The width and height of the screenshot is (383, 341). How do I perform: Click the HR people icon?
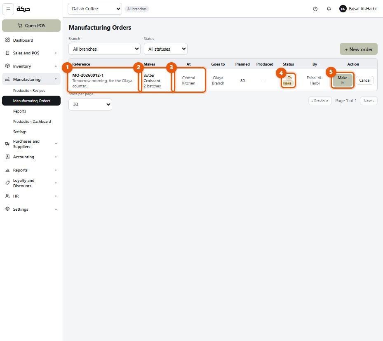(x=7, y=196)
